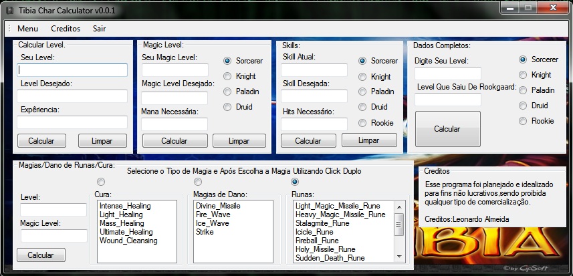Click the application icon in title bar
The width and height of the screenshot is (573, 276).
point(10,11)
